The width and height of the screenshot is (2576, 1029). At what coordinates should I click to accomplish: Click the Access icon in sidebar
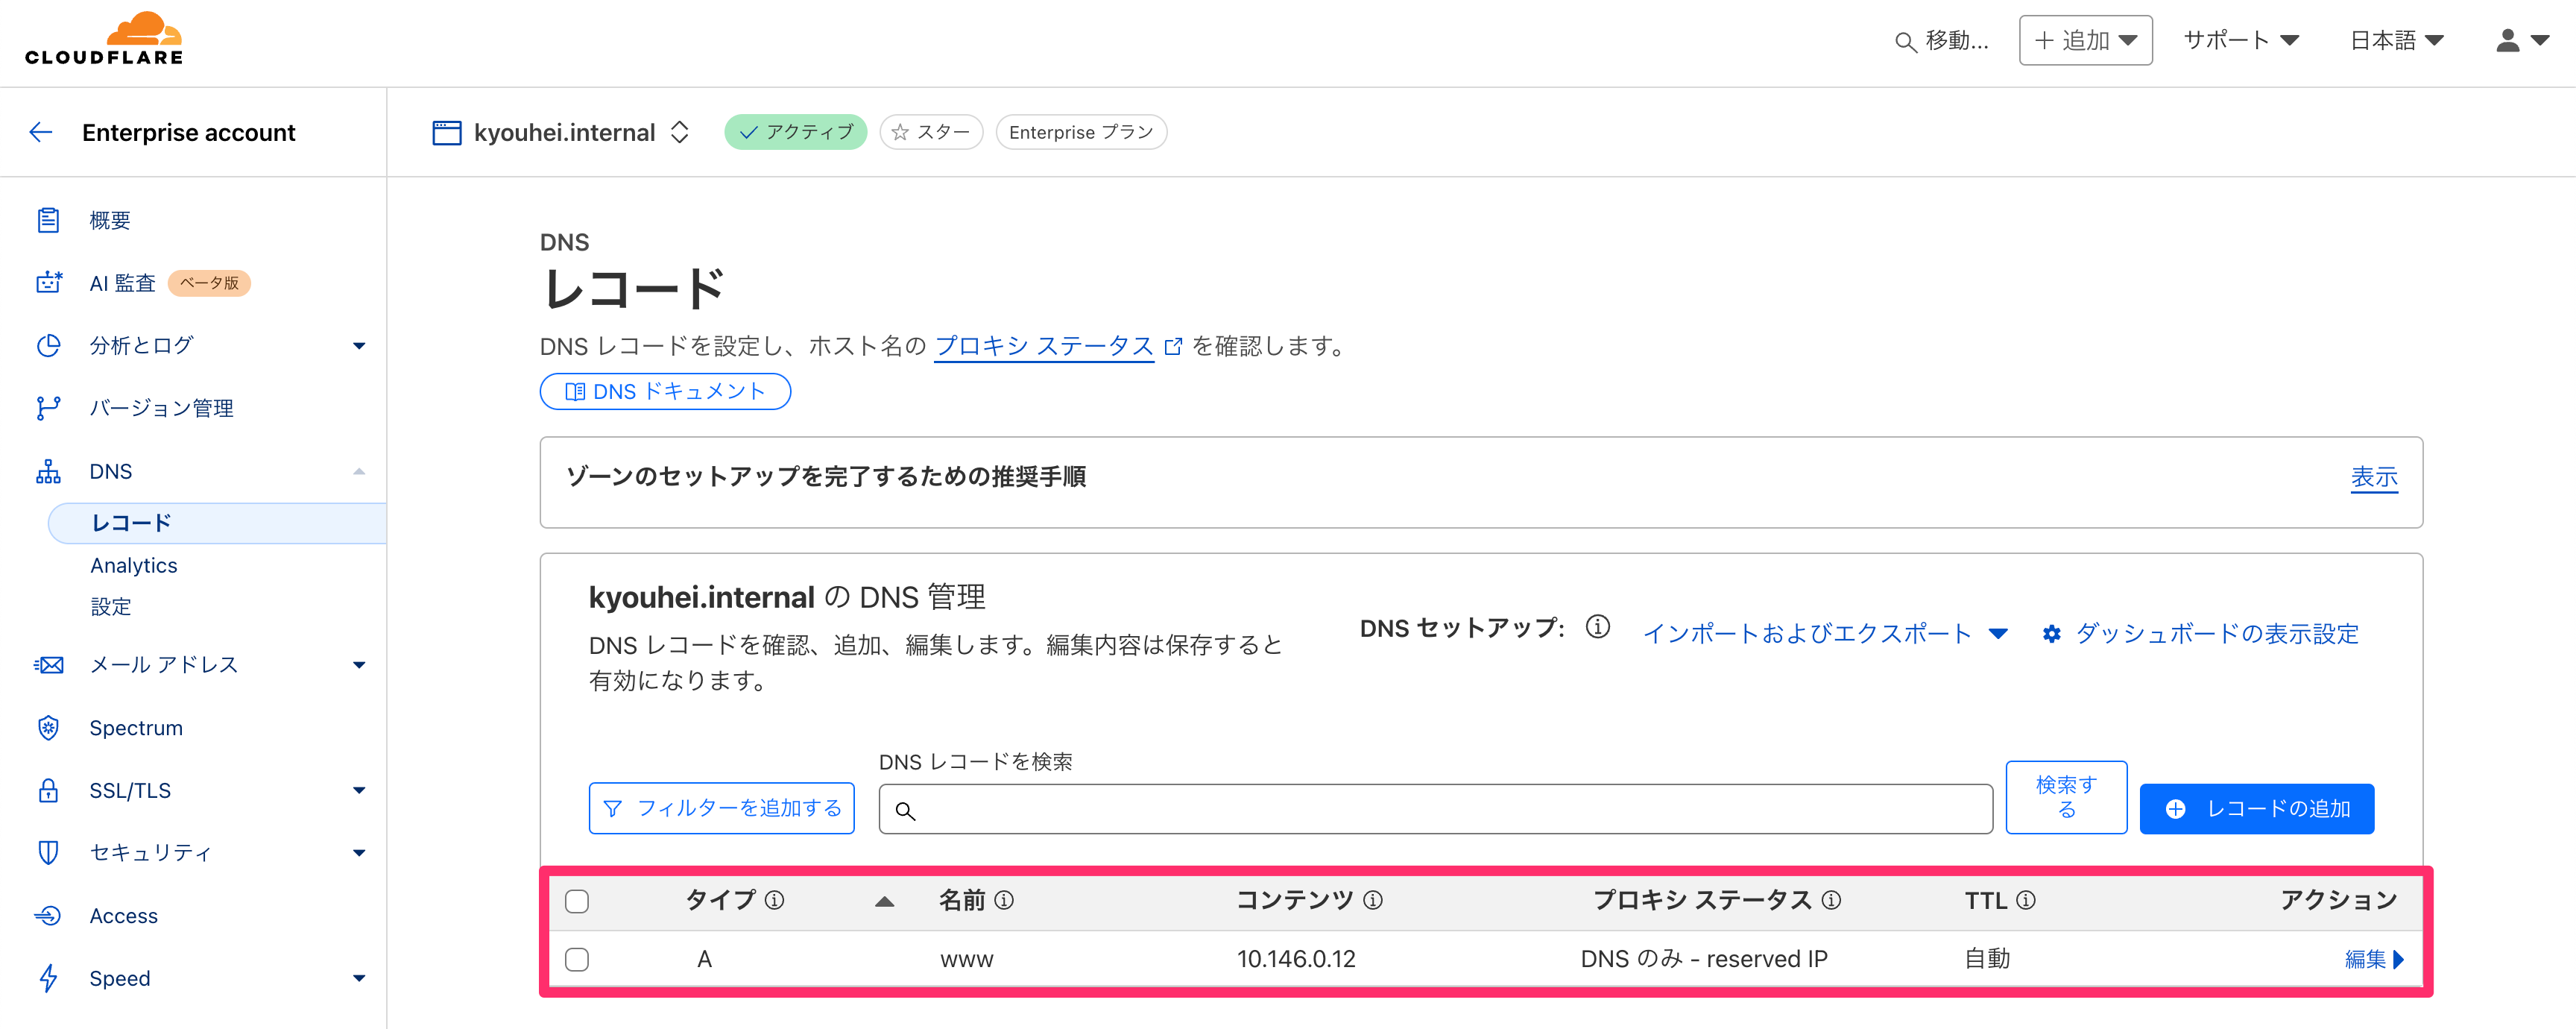[x=48, y=916]
